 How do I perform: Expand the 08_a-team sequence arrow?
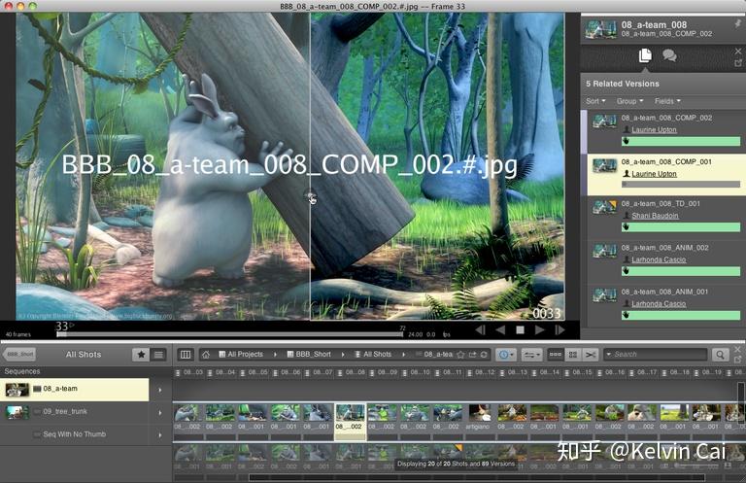point(160,391)
